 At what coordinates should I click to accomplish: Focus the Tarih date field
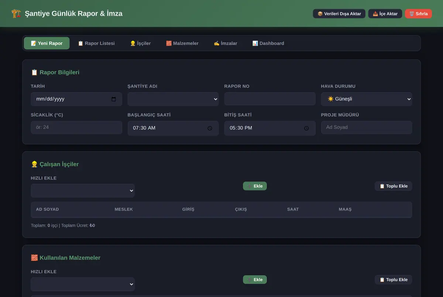point(76,99)
